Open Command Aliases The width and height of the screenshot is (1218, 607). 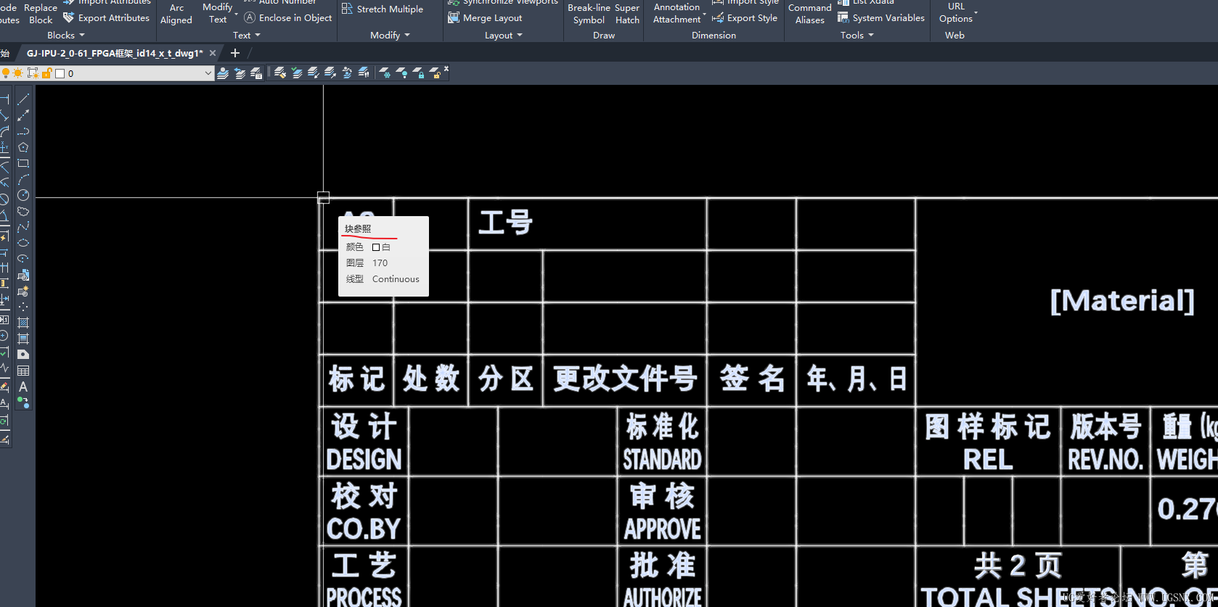(x=810, y=14)
